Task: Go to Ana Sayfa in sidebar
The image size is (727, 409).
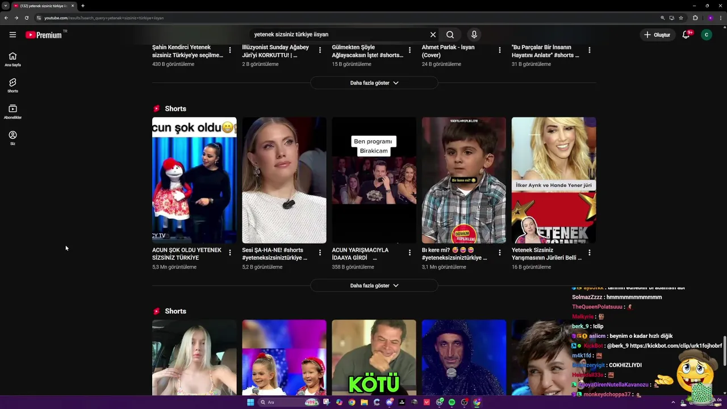Action: pyautogui.click(x=12, y=59)
